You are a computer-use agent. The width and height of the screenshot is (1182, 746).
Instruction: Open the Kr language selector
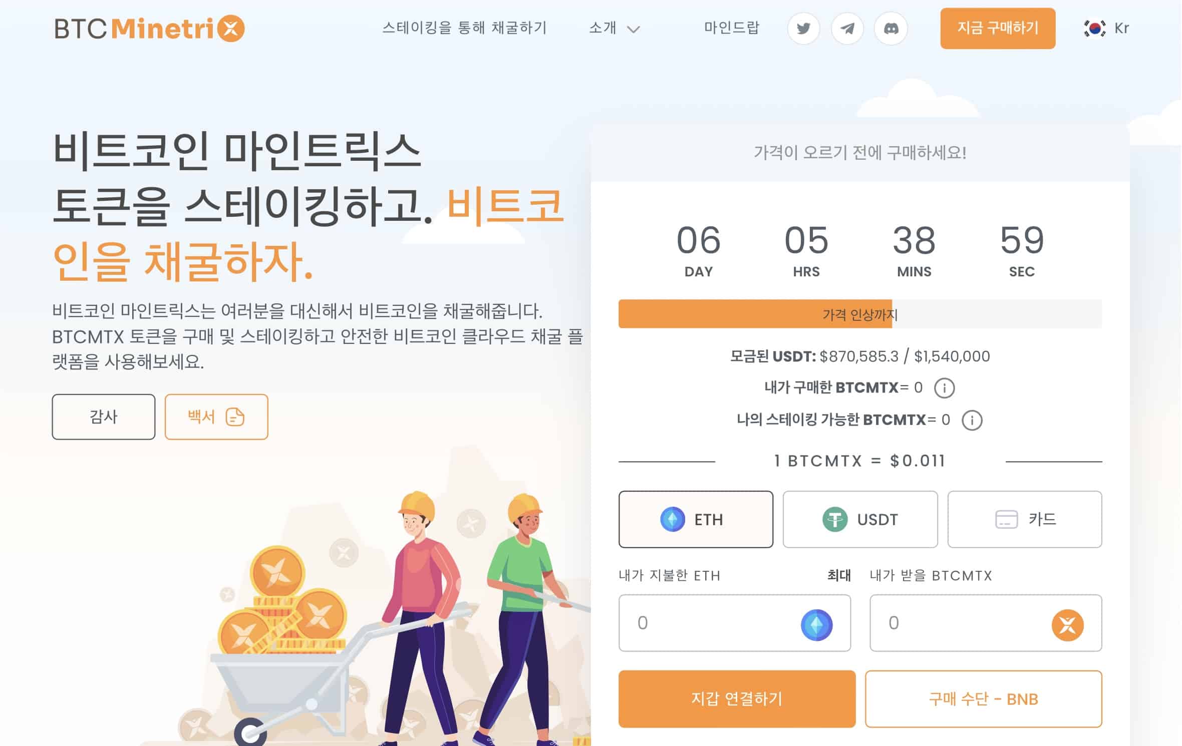[1106, 28]
